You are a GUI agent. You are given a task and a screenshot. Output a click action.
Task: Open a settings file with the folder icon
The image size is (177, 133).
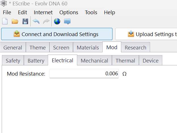point(15,21)
